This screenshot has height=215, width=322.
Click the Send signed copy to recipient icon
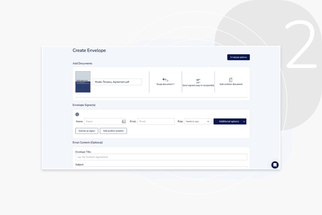pyautogui.click(x=198, y=81)
